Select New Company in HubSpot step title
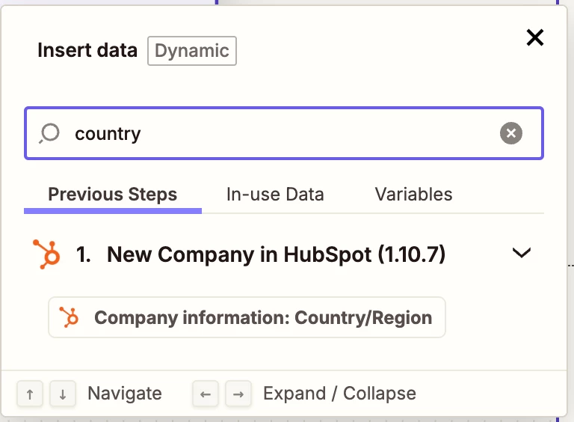Viewport: 574px width, 422px height. (276, 254)
